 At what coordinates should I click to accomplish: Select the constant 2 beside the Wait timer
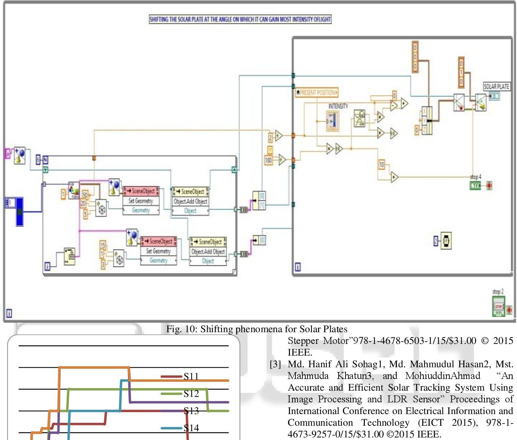click(x=436, y=241)
